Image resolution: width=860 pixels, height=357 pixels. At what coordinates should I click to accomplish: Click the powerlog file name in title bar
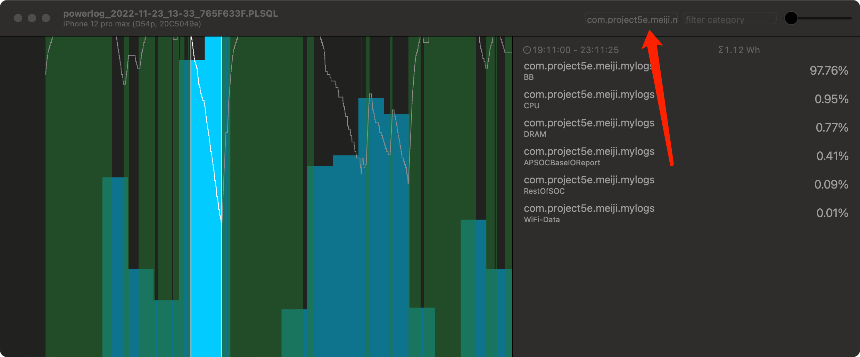click(x=170, y=14)
